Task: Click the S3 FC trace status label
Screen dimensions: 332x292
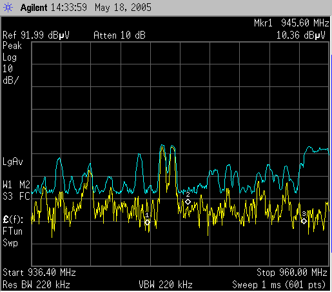Action: click(16, 197)
